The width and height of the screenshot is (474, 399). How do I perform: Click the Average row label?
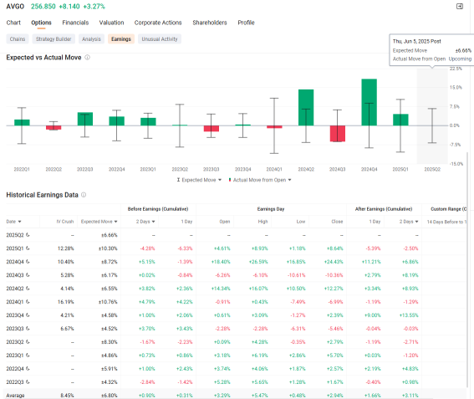[x=15, y=395]
